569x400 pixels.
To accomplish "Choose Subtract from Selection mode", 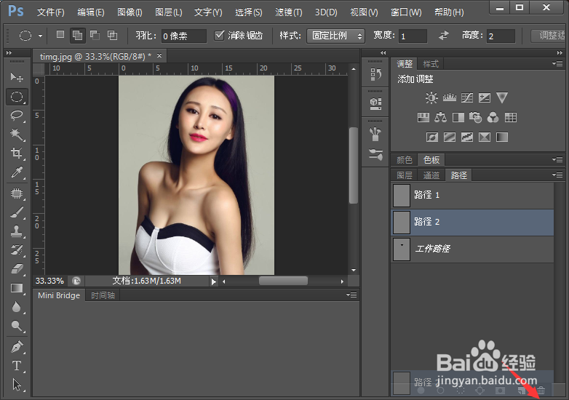I will 95,35.
